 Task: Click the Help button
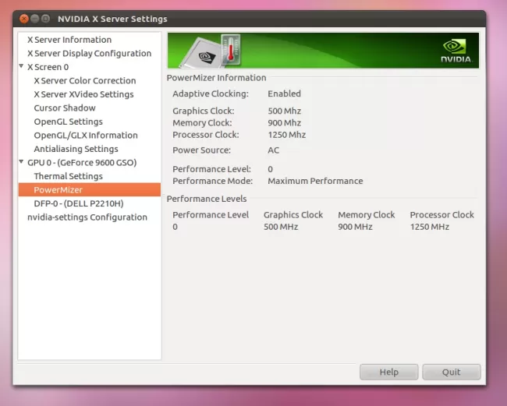click(388, 372)
